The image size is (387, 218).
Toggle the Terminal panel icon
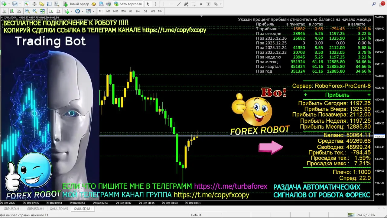tap(49, 4)
